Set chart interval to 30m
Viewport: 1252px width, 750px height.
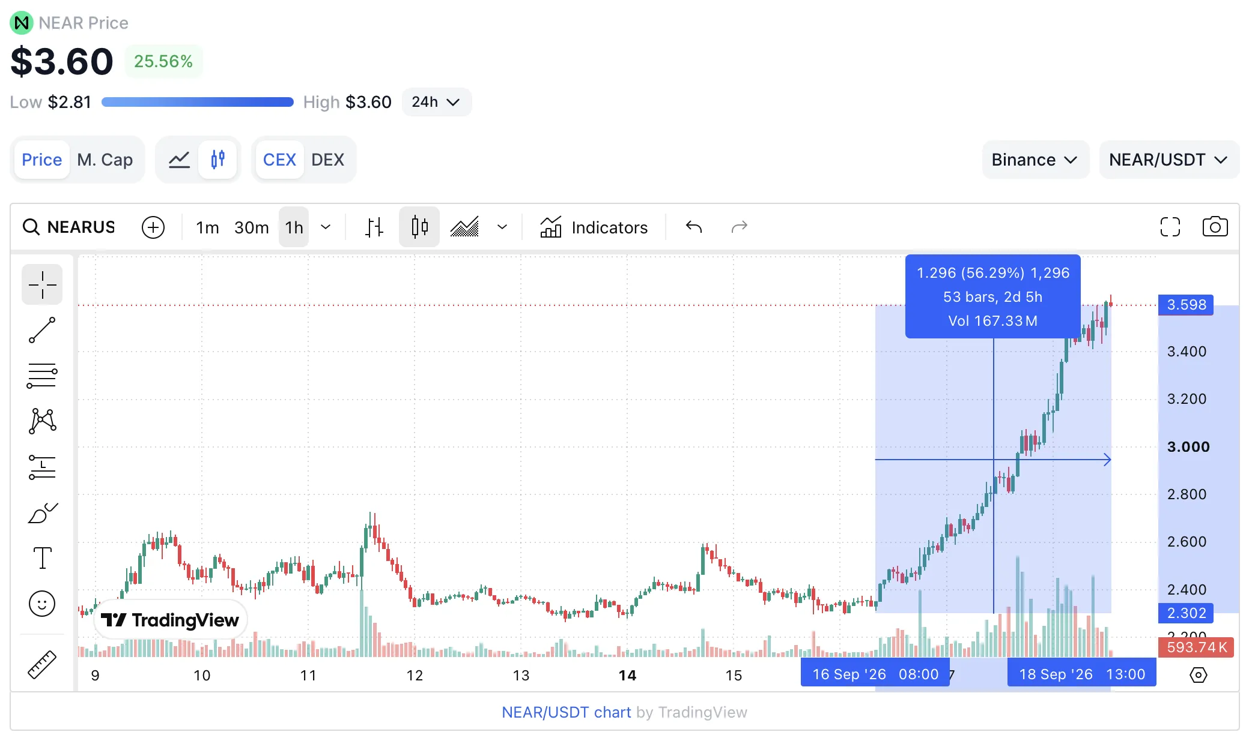click(252, 227)
